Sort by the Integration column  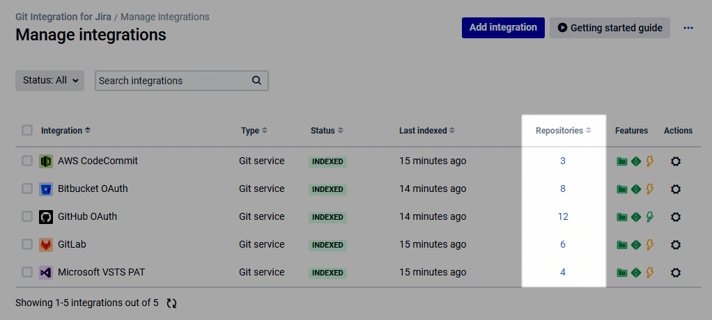pos(66,131)
